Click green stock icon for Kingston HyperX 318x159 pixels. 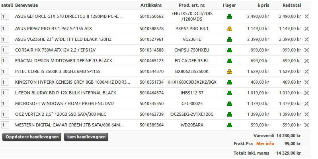[x=229, y=82]
